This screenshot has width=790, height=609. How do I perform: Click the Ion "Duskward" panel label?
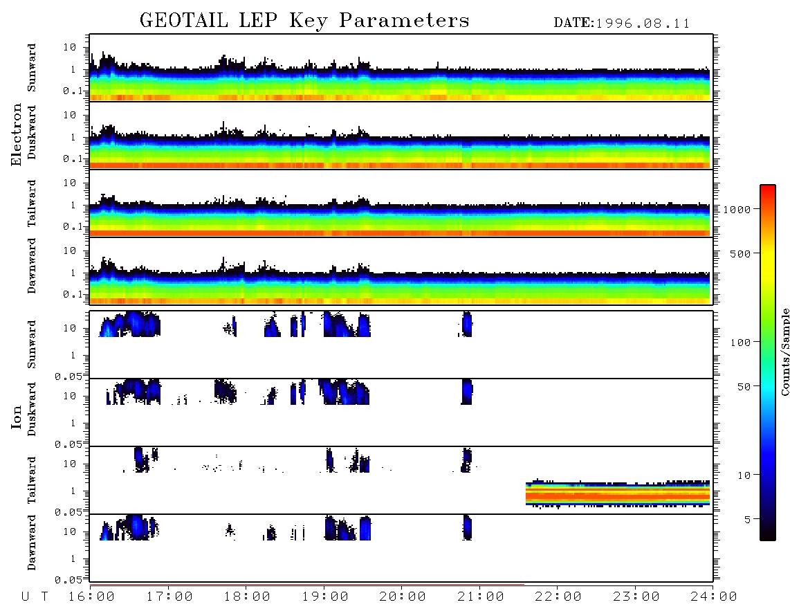coord(32,410)
